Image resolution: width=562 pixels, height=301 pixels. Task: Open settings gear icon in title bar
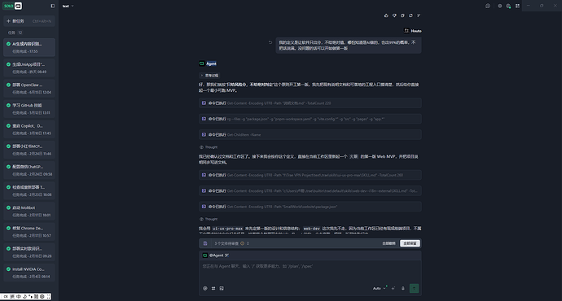(499, 6)
